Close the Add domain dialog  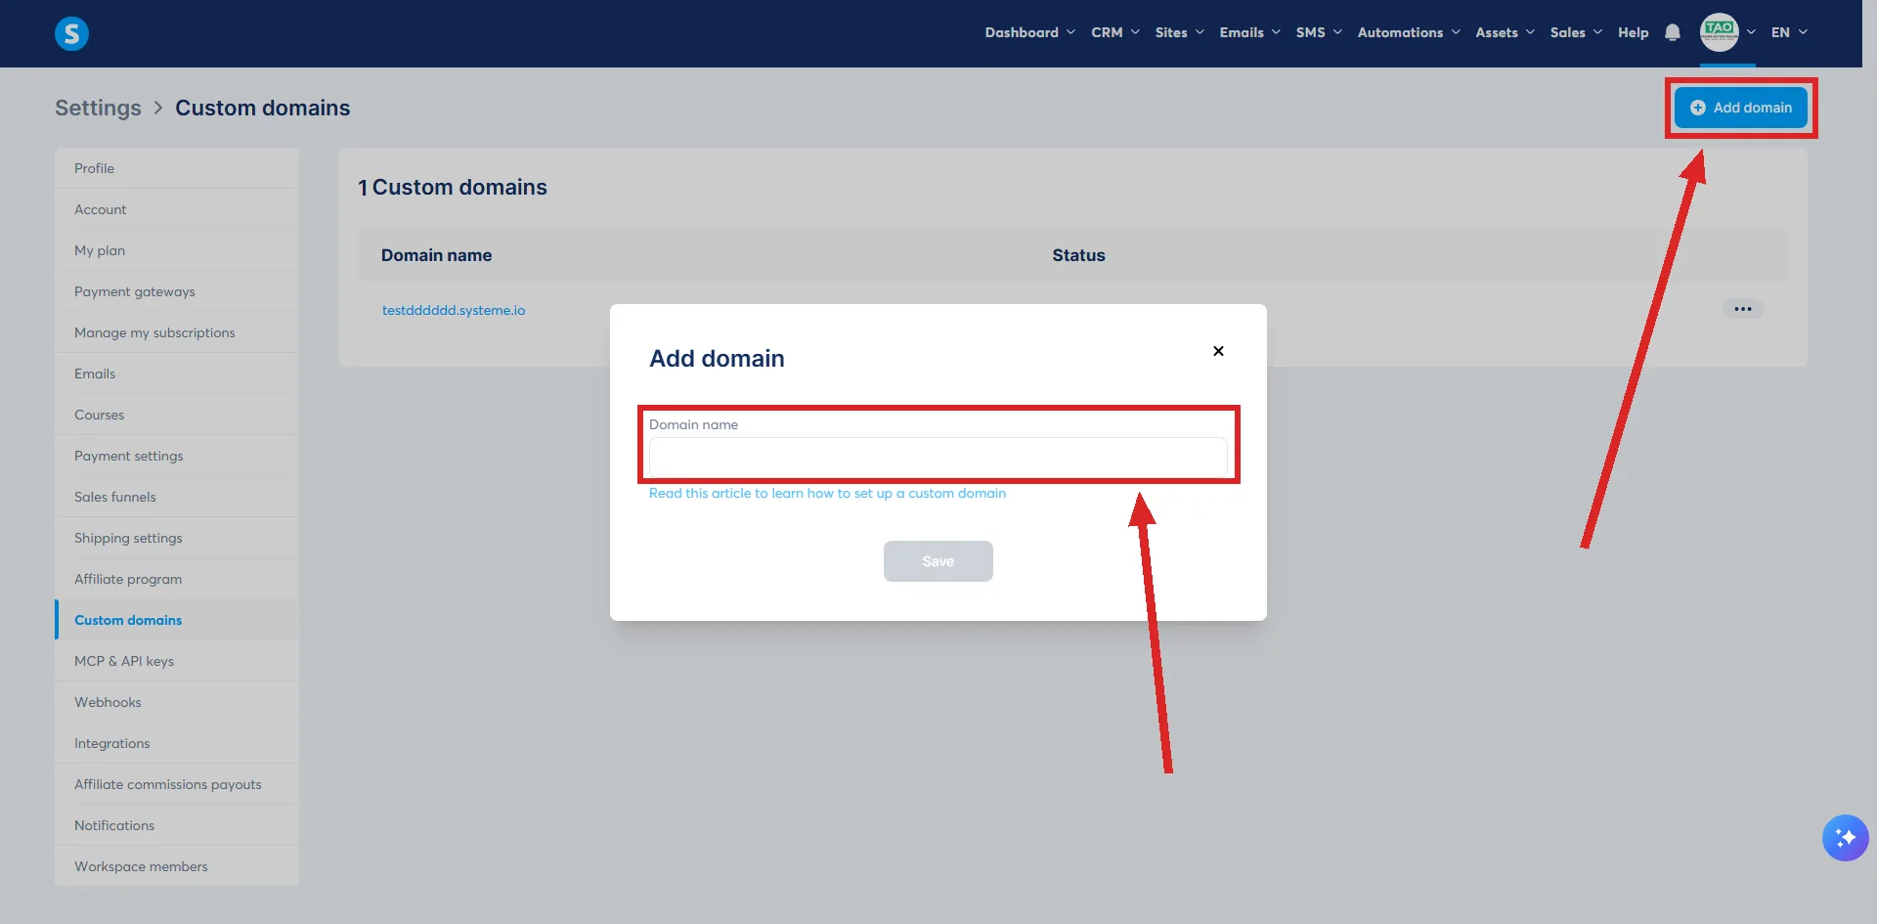click(1218, 351)
